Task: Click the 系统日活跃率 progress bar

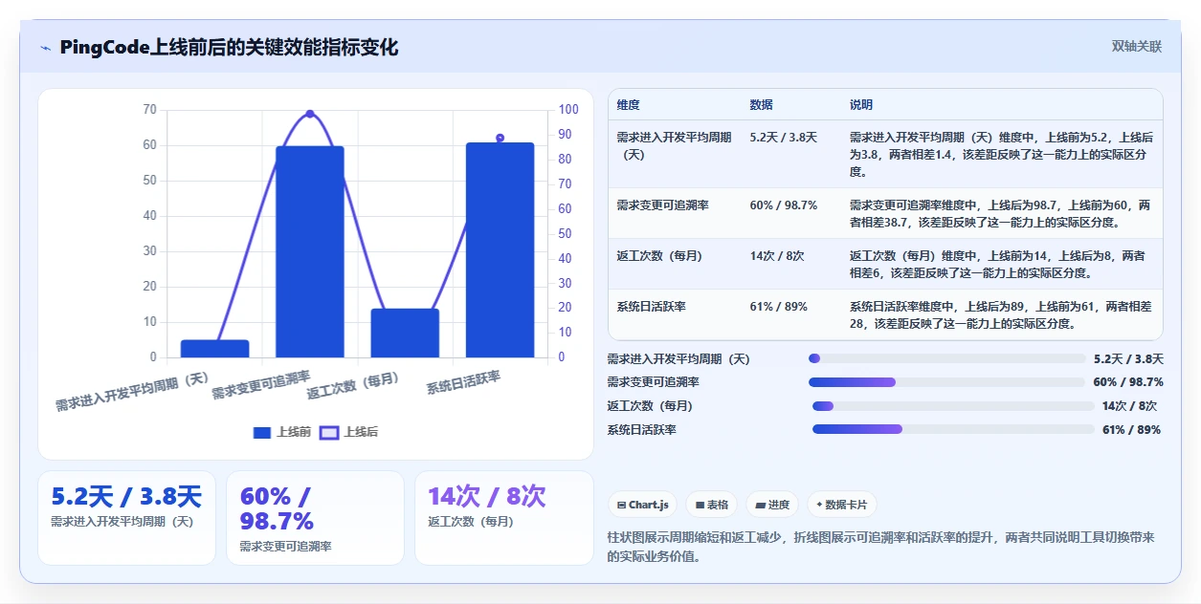Action: 953,429
